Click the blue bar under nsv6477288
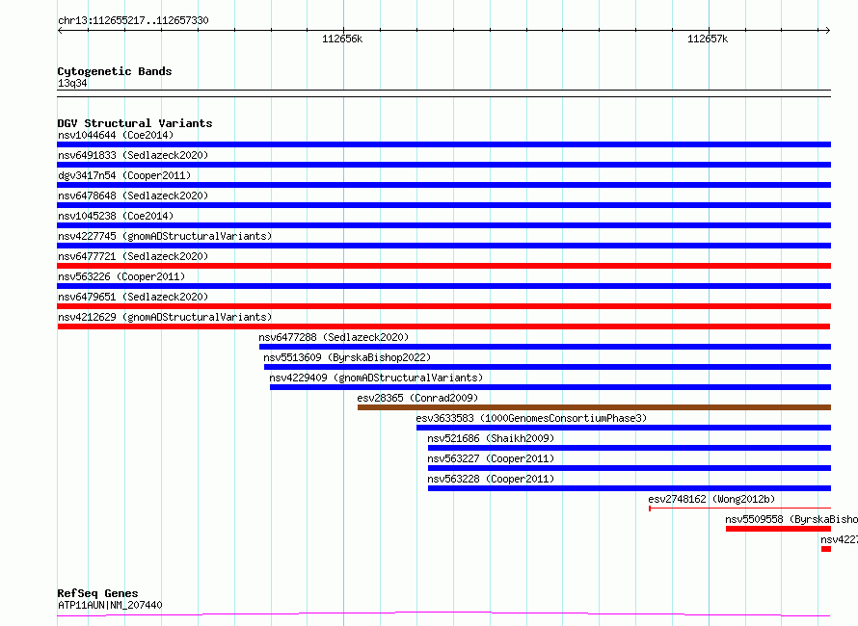Screen dimensions: 858x626 545,347
